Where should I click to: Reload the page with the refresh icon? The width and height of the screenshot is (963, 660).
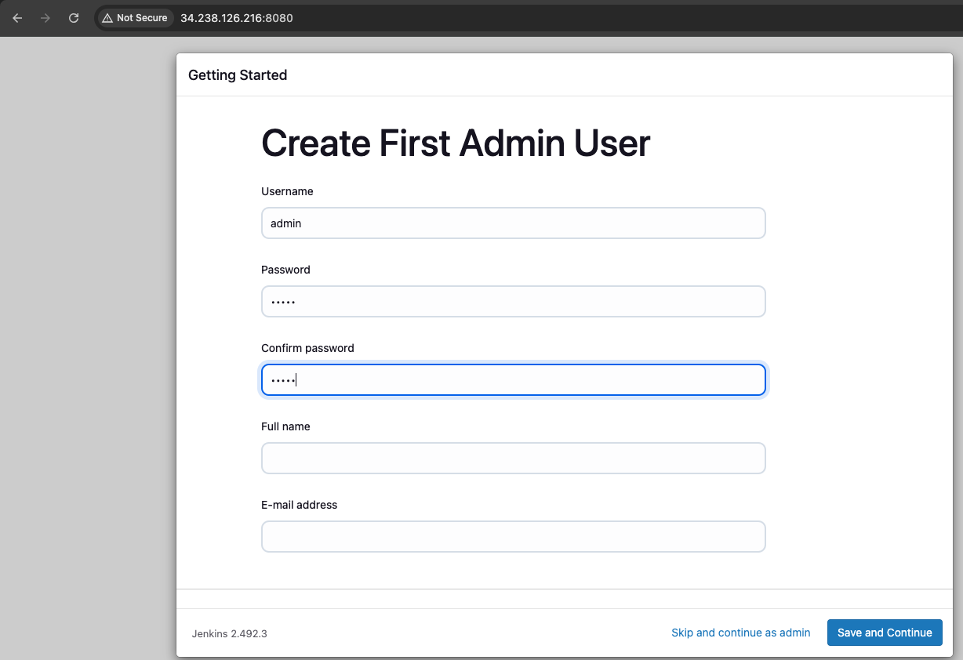[x=74, y=18]
